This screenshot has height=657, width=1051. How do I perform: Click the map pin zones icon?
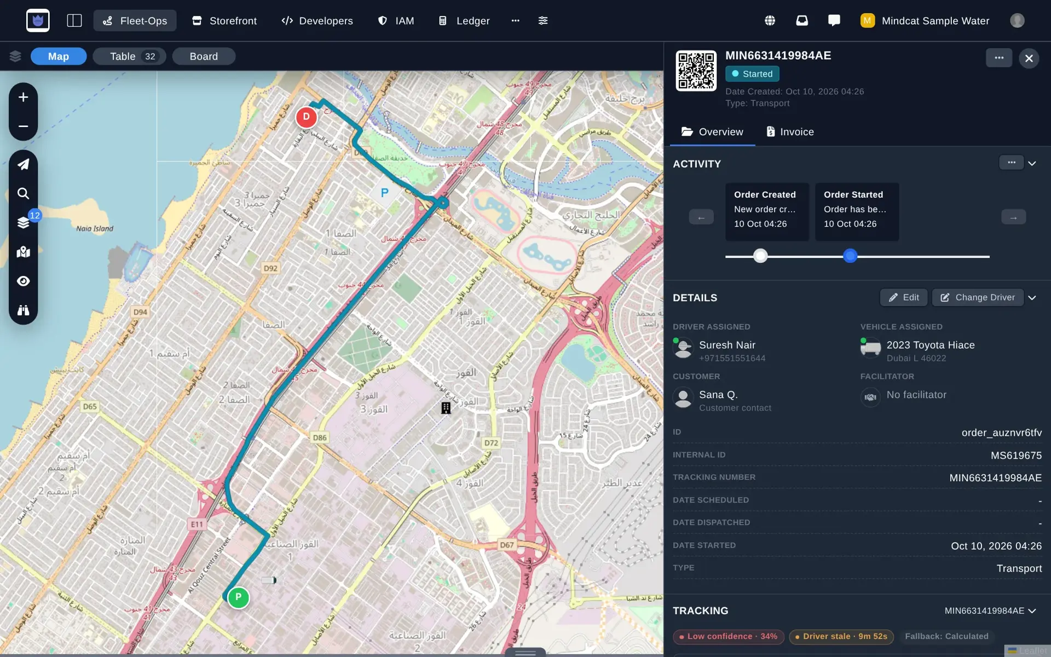pyautogui.click(x=23, y=252)
